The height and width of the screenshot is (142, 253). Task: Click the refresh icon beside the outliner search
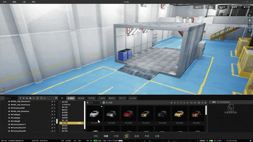pos(20,98)
